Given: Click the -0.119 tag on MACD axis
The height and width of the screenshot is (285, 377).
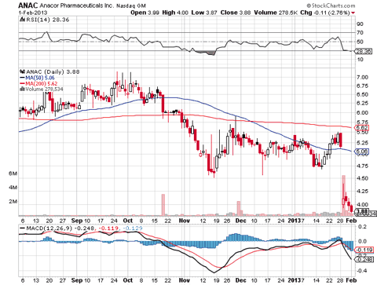Looking at the screenshot, I should coord(364,250).
